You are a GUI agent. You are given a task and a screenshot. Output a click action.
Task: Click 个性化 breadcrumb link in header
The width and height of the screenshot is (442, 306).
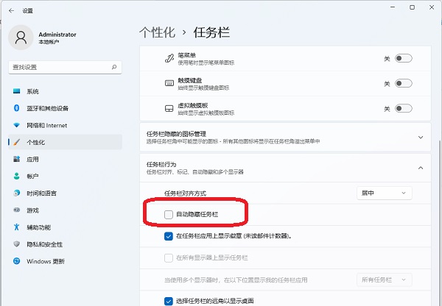click(158, 32)
